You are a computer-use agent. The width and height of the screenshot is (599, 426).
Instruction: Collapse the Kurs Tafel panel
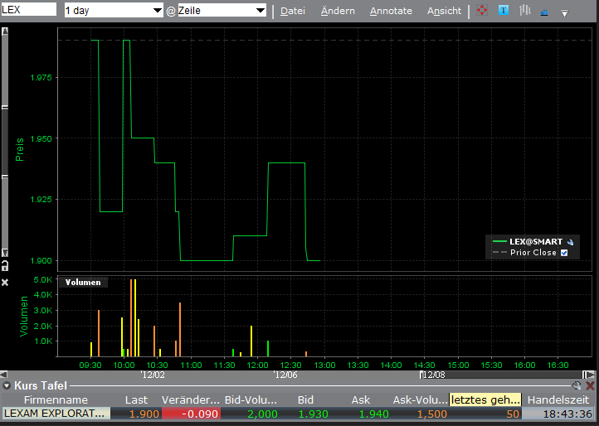[7, 385]
